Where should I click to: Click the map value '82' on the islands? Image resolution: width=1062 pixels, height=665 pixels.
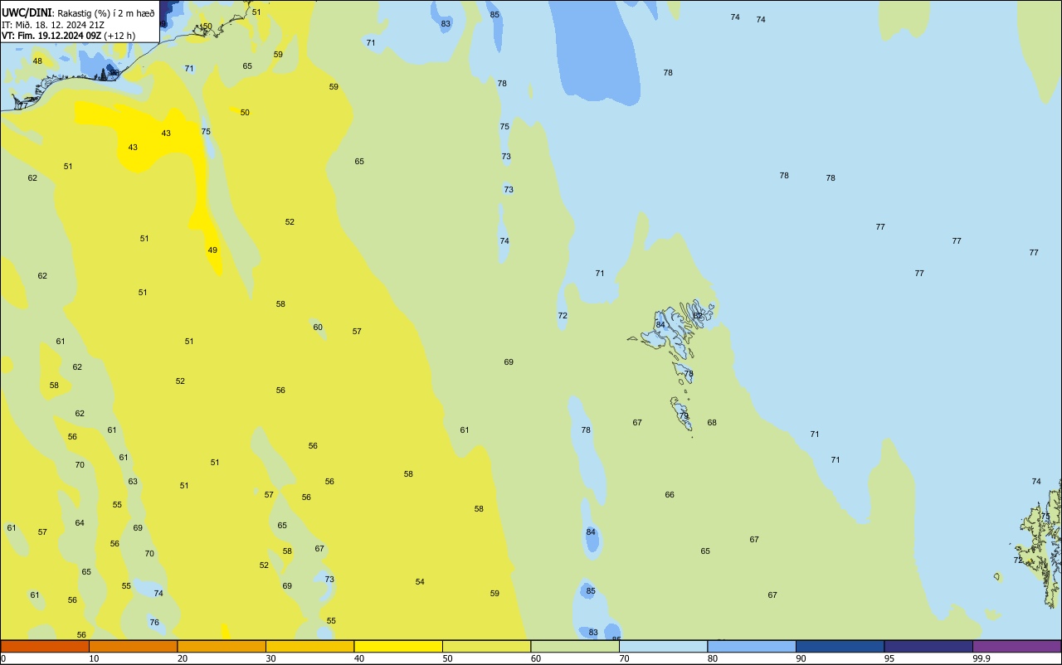(x=698, y=316)
